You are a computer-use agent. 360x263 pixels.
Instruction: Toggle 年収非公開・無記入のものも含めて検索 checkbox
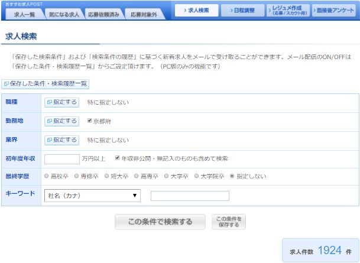coord(118,158)
